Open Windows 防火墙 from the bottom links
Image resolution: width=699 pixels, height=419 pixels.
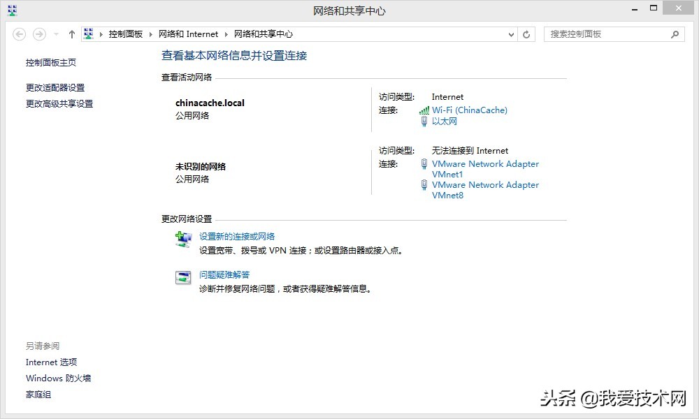click(x=58, y=378)
